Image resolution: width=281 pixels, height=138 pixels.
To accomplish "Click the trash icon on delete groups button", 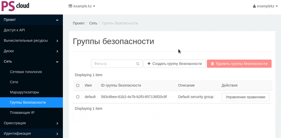I will [x=213, y=64].
